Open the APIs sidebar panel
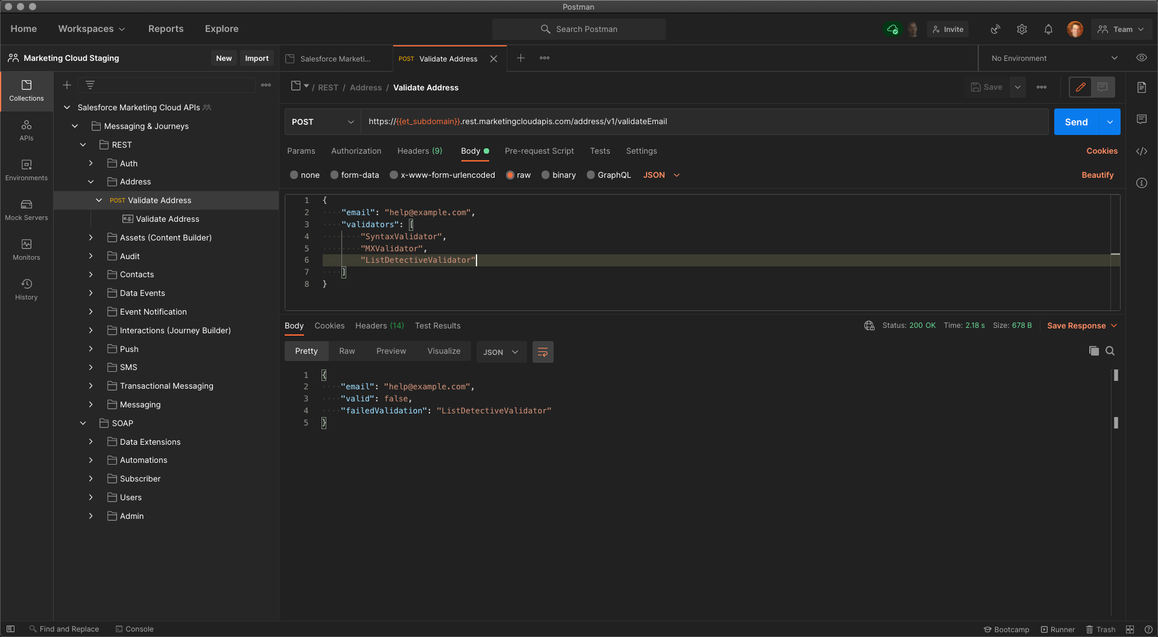 [x=27, y=130]
